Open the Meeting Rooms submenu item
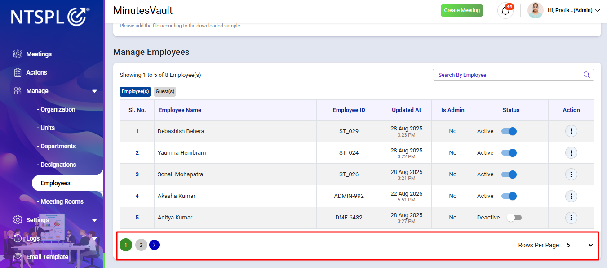This screenshot has width=607, height=268. tap(60, 201)
